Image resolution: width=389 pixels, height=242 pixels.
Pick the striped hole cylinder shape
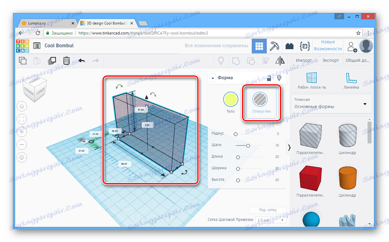click(347, 136)
